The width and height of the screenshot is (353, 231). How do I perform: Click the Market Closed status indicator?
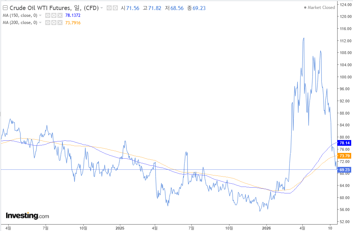pyautogui.click(x=320, y=8)
